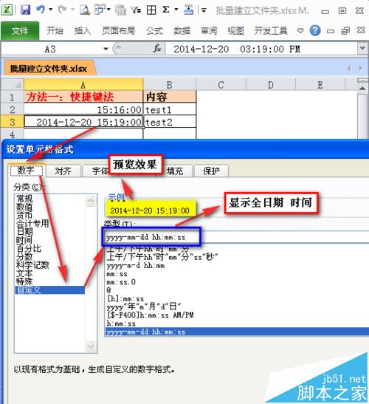
Task: Click cell A1 方法一：快捷键法
Action: 83,97
